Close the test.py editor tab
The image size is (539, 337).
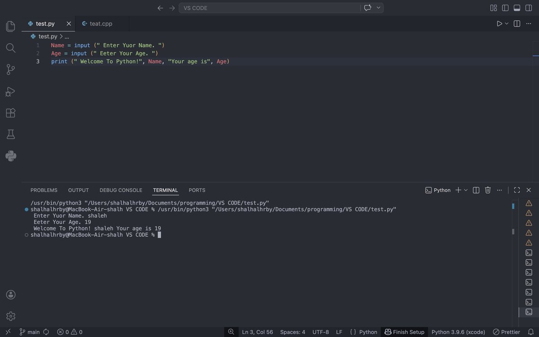69,24
